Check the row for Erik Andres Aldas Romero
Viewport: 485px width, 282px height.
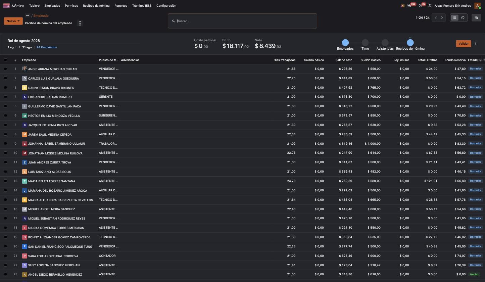pyautogui.click(x=5, y=97)
